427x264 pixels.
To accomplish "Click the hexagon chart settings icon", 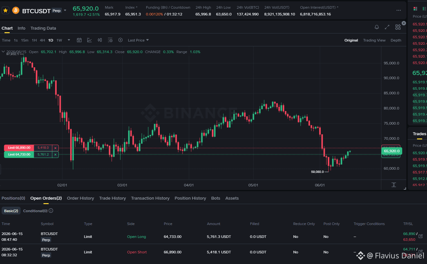I will click(x=120, y=40).
